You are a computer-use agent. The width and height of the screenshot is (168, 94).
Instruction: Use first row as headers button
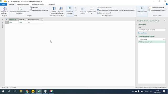click(116, 10)
